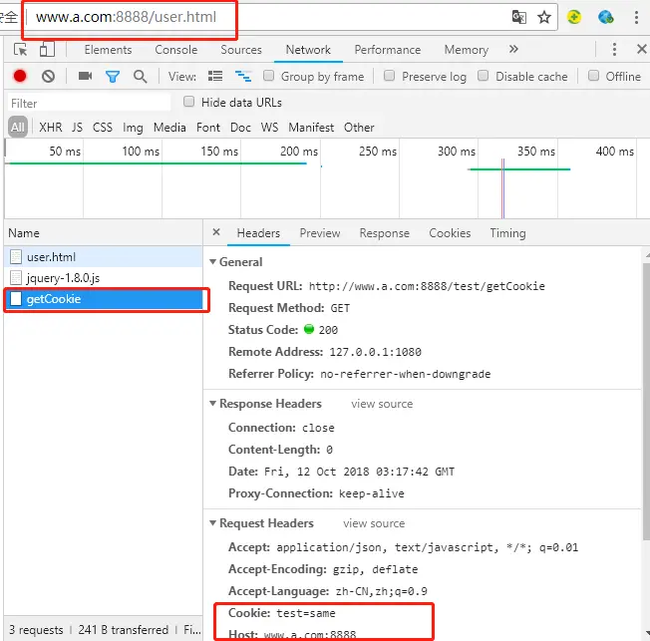650x641 pixels.
Task: Open the Preview detail tab
Action: [x=320, y=233]
